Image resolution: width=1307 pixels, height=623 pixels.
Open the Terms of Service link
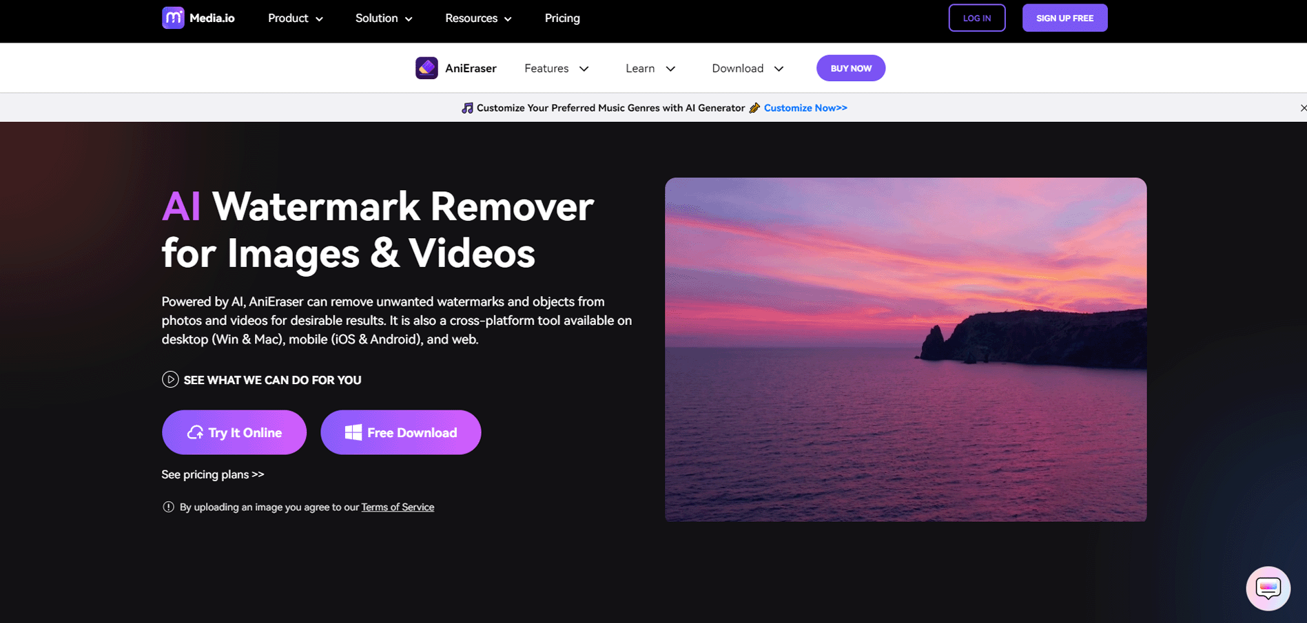click(398, 507)
